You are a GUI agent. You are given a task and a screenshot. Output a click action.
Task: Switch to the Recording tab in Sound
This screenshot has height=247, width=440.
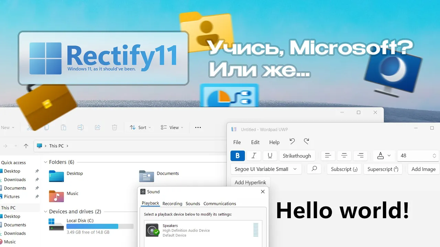[x=172, y=203]
